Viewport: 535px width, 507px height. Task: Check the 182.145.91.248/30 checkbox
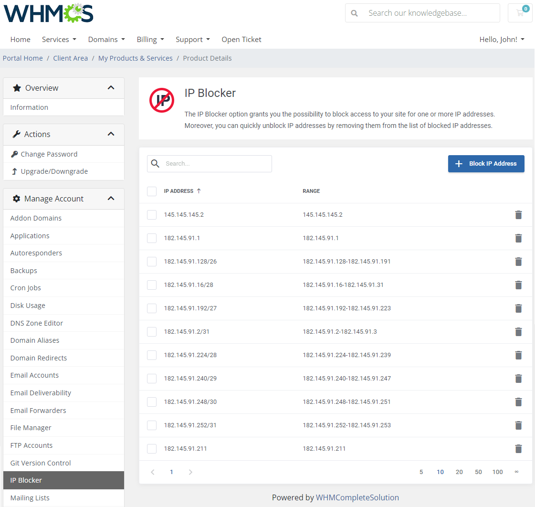click(x=152, y=402)
